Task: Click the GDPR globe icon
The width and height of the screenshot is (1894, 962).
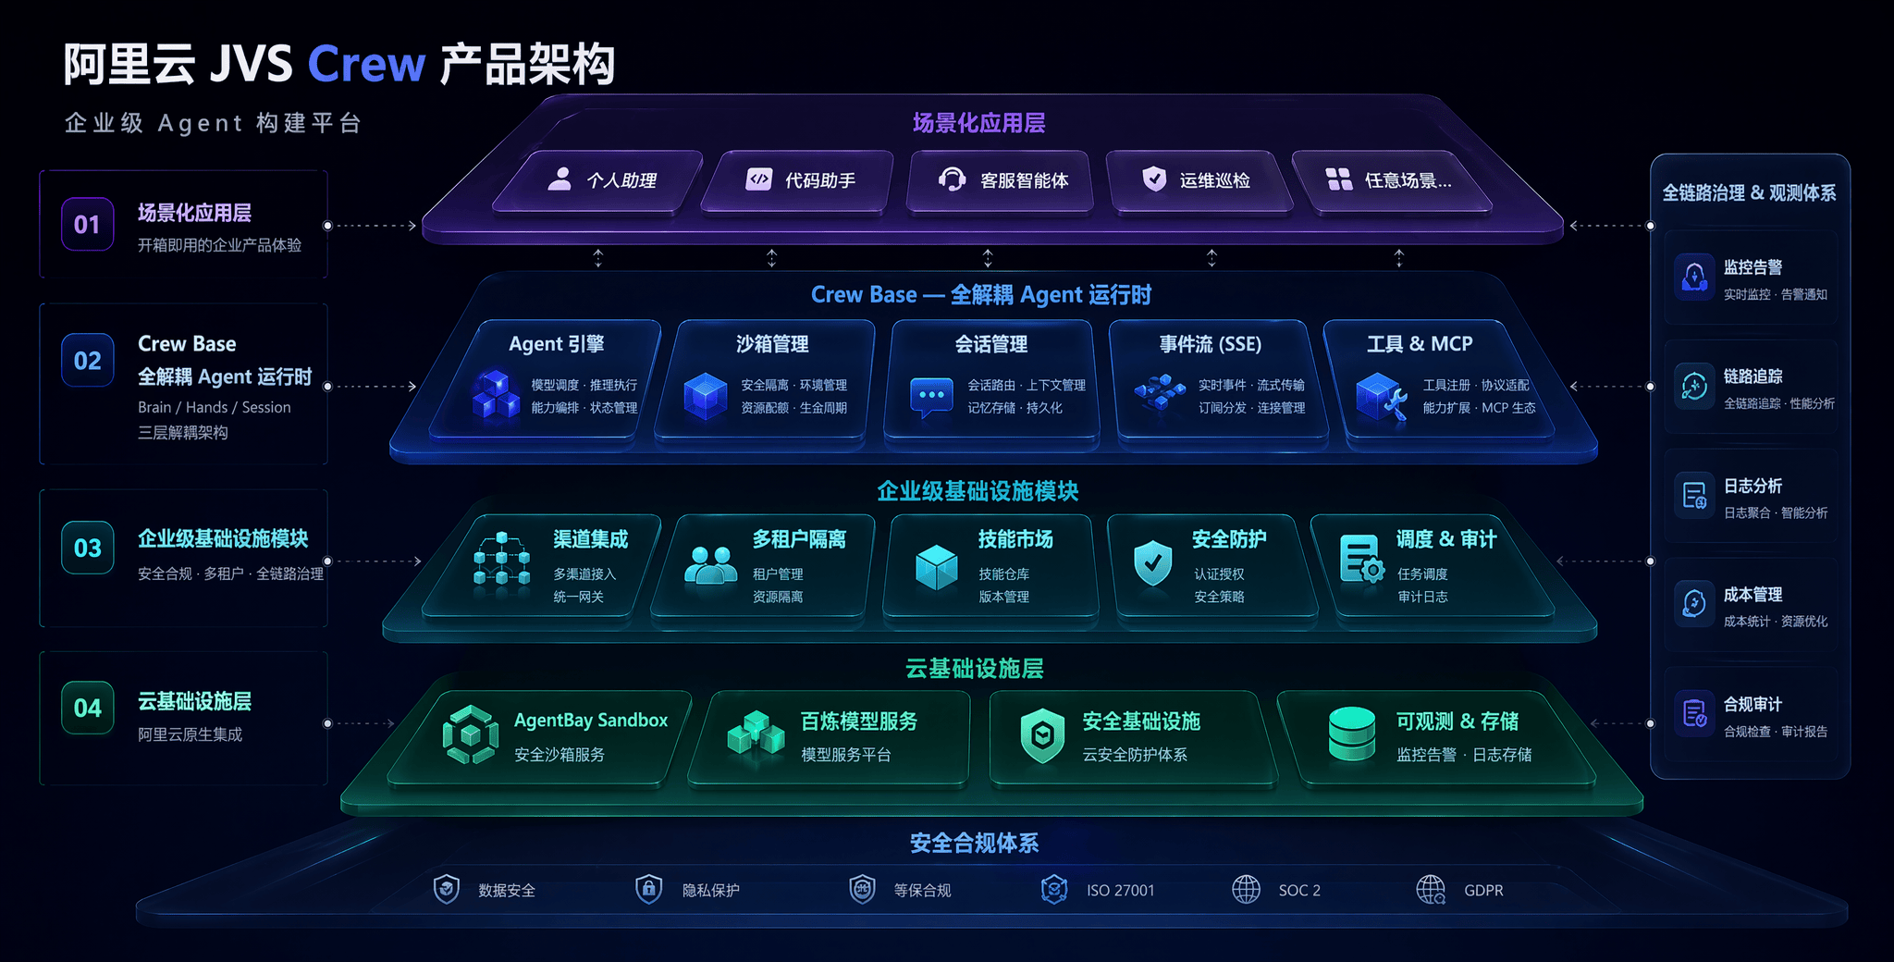Action: 1431,890
